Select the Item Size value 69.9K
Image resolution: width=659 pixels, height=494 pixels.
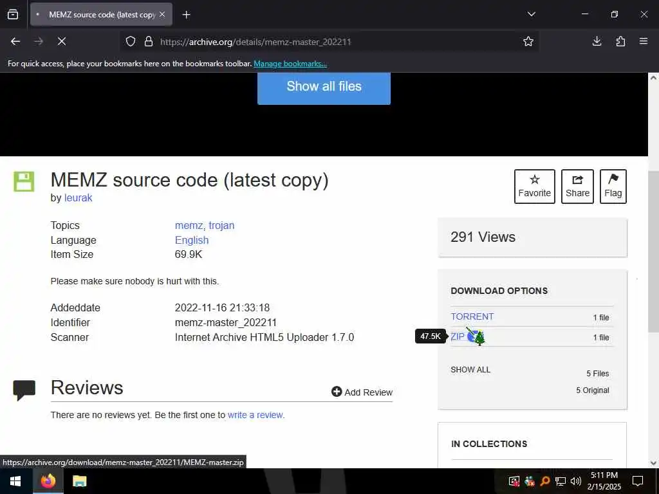tap(189, 255)
